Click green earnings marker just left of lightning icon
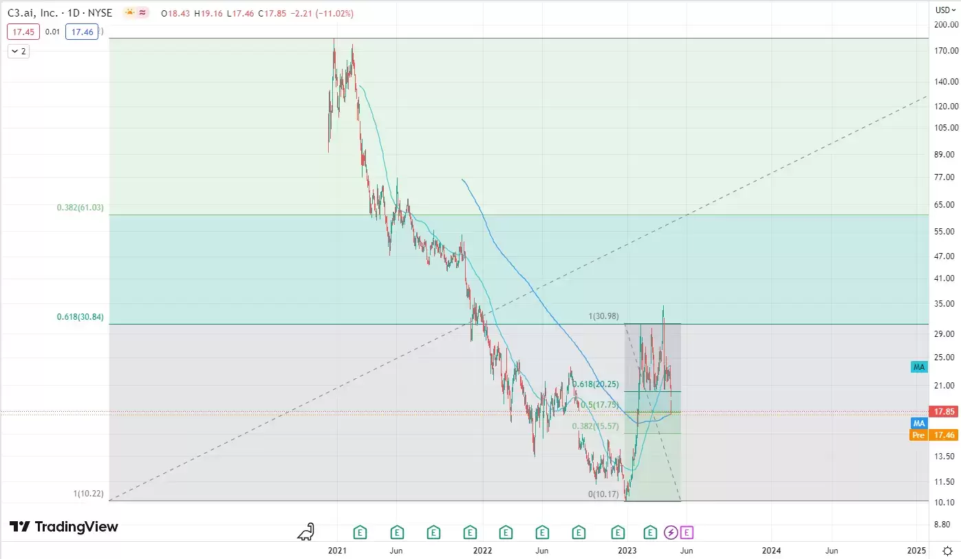Image resolution: width=961 pixels, height=559 pixels. click(x=650, y=531)
